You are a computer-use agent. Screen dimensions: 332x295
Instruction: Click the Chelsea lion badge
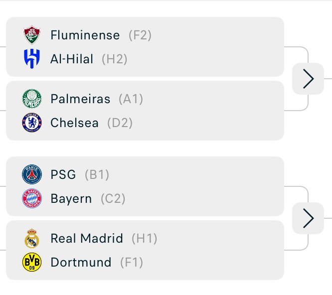[32, 123]
